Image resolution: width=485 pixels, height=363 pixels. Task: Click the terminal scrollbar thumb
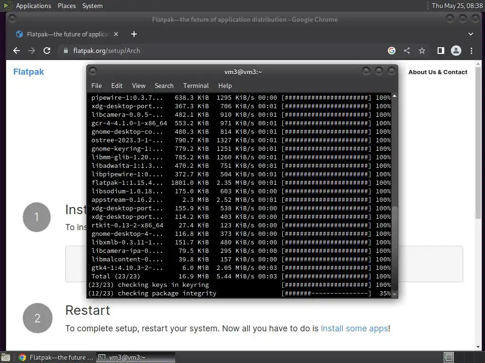(395, 249)
